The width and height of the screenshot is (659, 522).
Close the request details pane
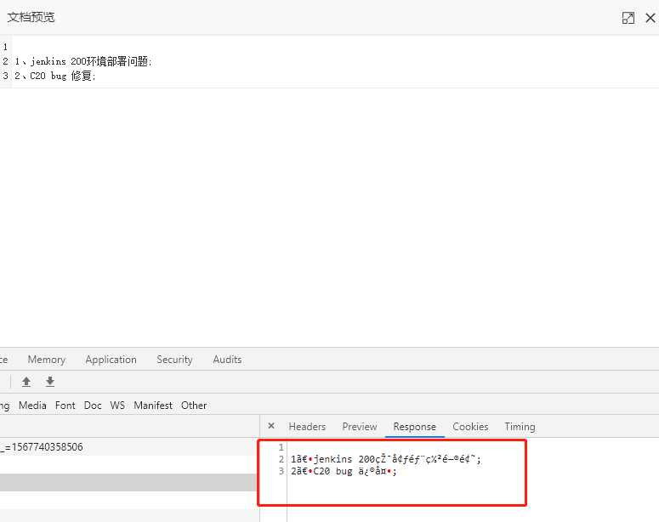(x=271, y=426)
